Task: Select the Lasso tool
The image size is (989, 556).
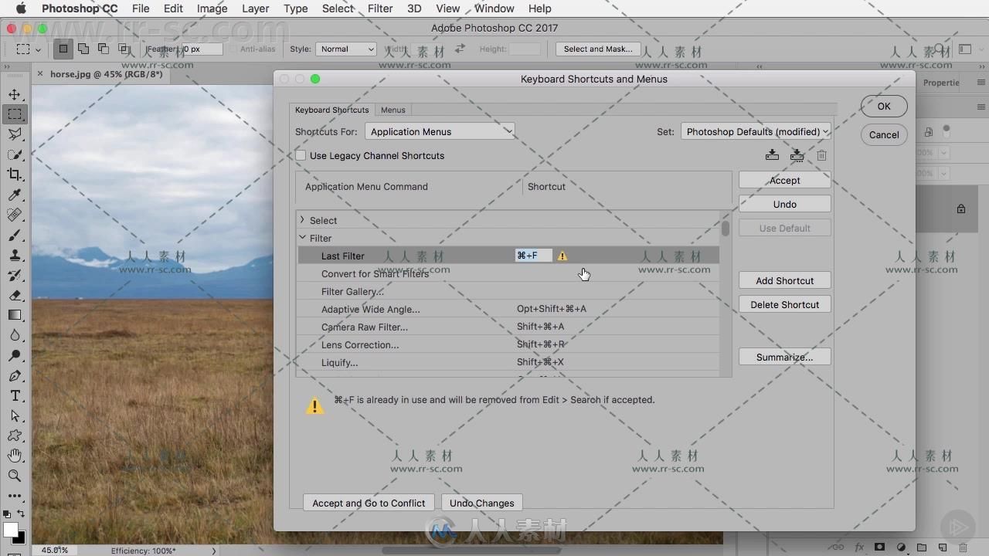Action: point(15,134)
